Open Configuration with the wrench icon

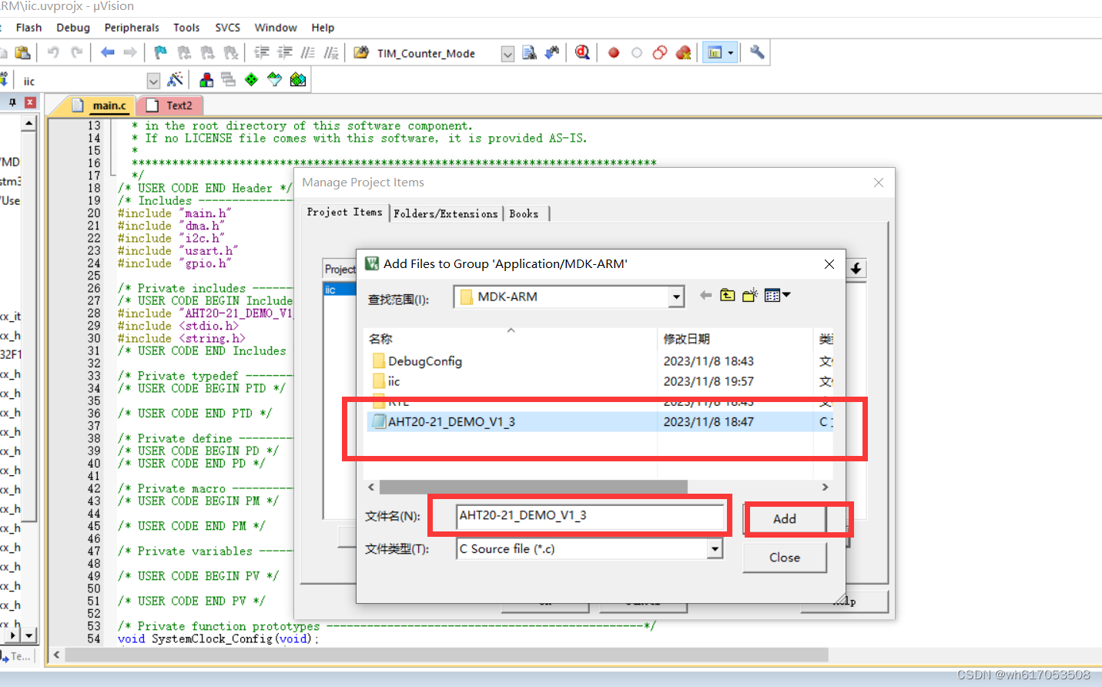pos(757,52)
